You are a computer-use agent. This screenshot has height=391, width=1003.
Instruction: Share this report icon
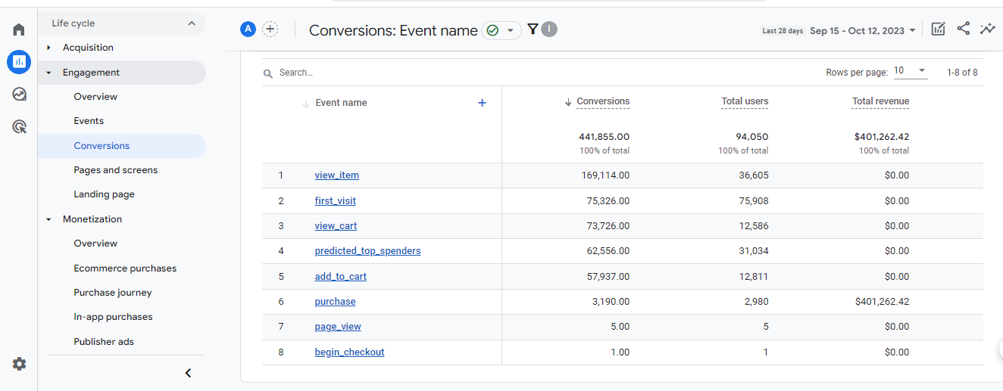[x=963, y=29]
